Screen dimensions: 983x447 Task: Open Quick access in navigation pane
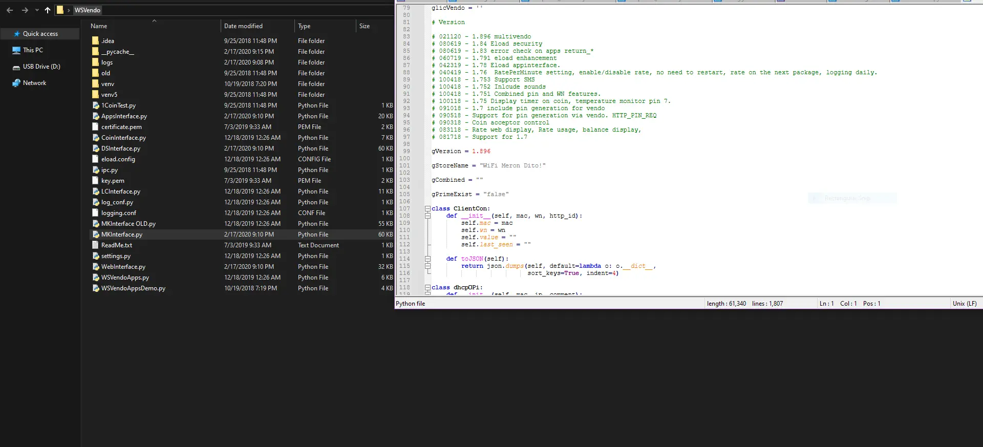[x=40, y=34]
